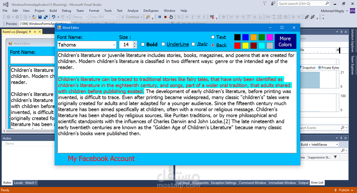This screenshot has width=357, height=193.
Task: Stop debugging with the red square icon
Action: coord(165,17)
